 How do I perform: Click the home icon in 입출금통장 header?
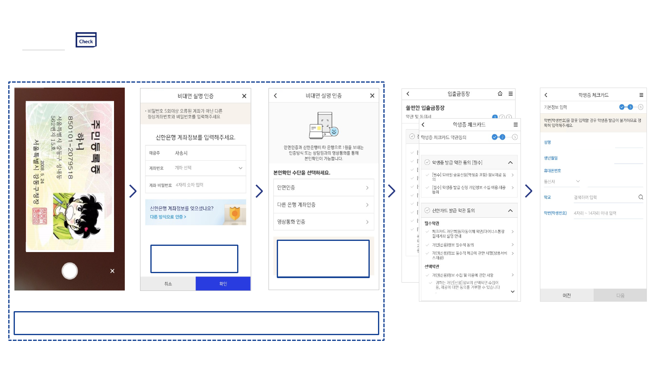click(x=500, y=94)
